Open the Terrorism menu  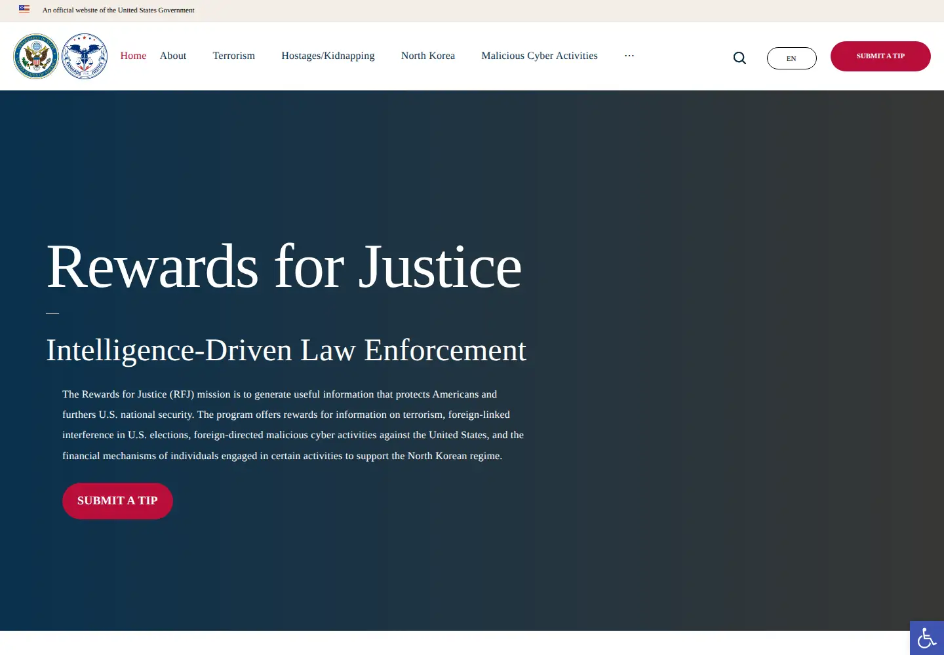pyautogui.click(x=234, y=56)
